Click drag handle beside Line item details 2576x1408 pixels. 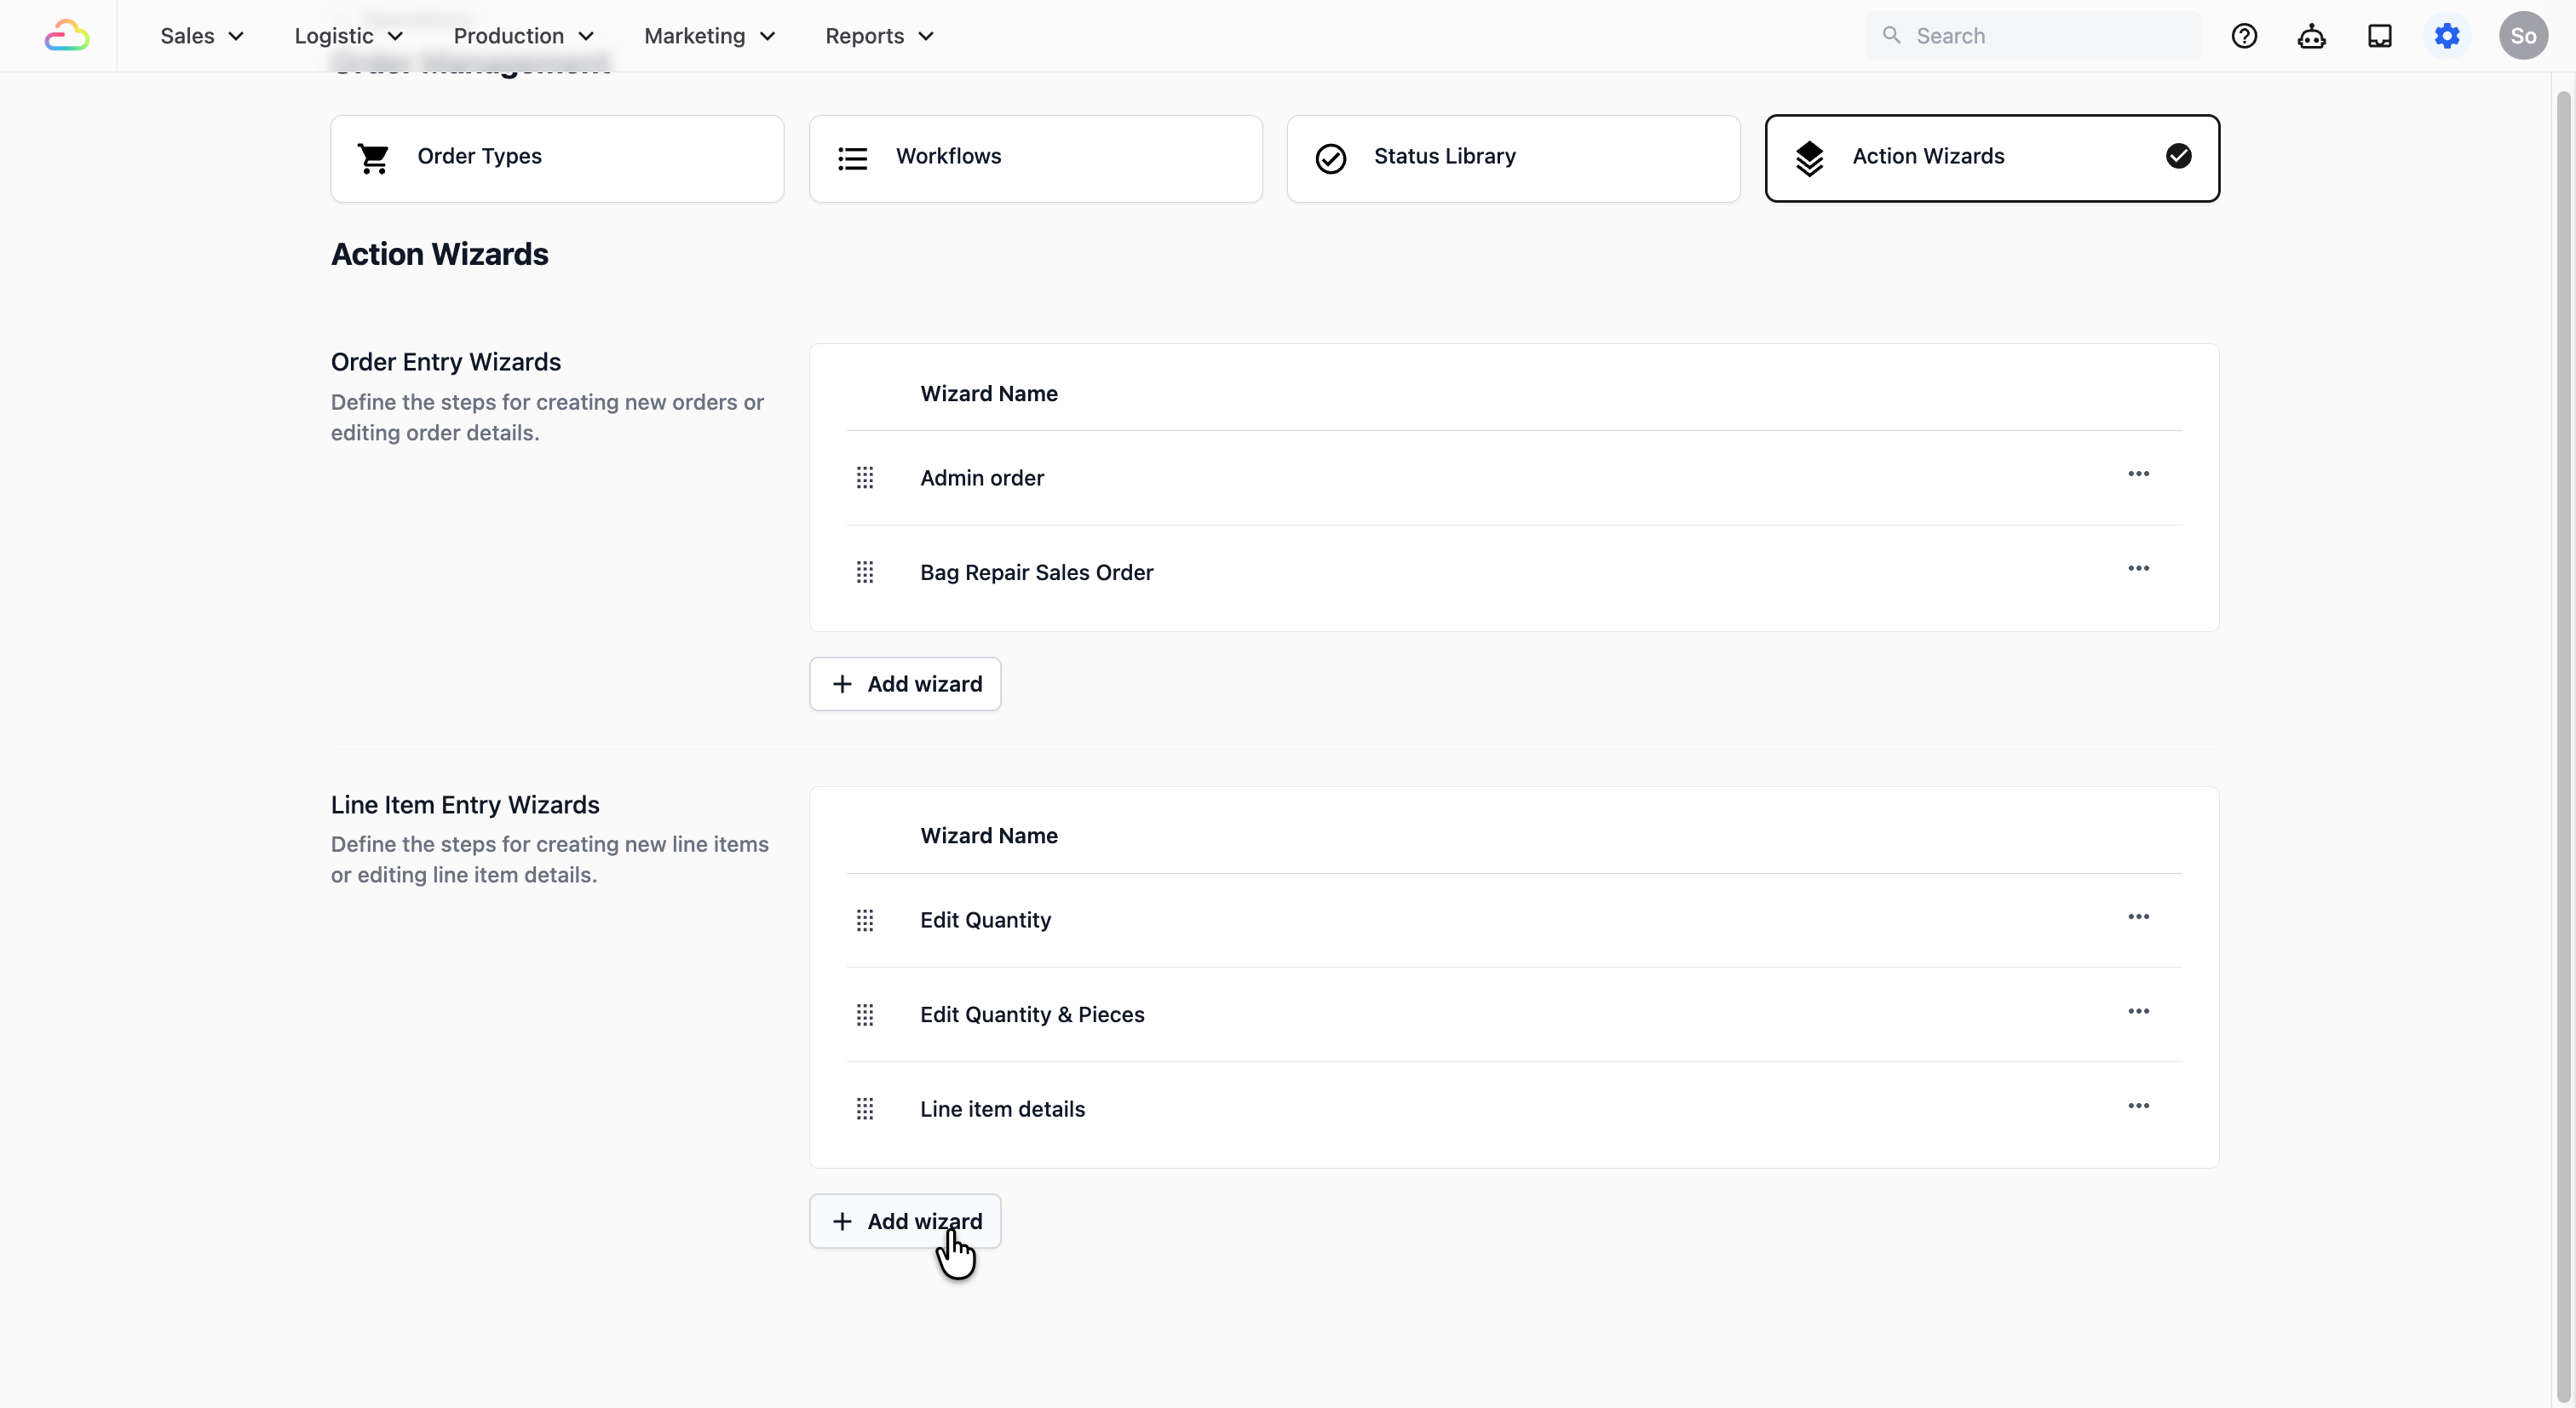(x=865, y=1109)
